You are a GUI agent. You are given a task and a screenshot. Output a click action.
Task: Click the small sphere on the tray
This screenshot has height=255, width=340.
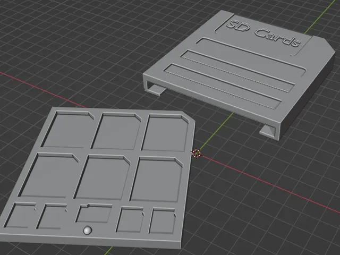(x=88, y=230)
